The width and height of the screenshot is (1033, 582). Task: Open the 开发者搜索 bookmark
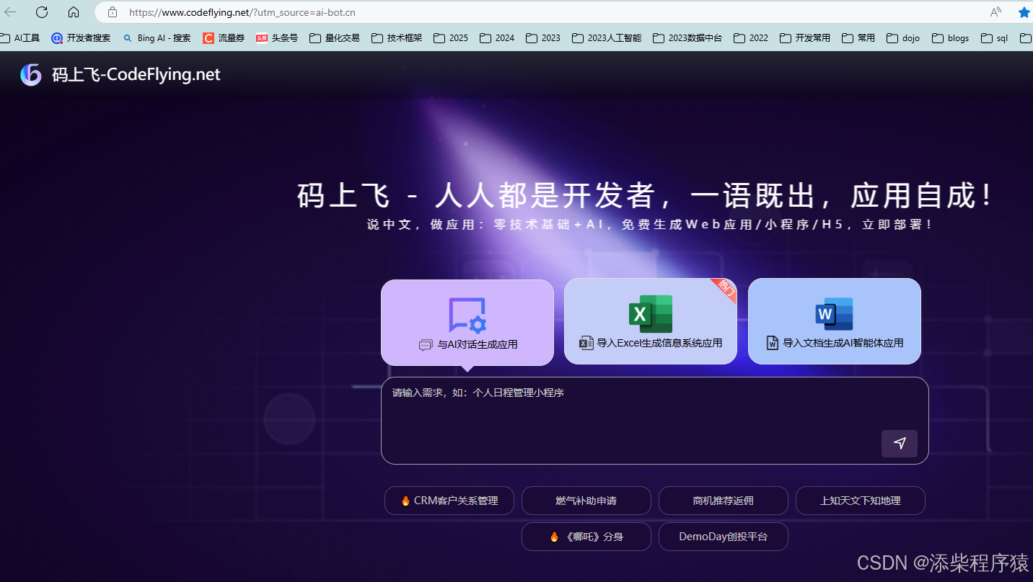coord(81,38)
